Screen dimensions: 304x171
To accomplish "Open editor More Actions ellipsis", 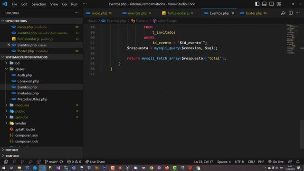I will [x=298, y=13].
